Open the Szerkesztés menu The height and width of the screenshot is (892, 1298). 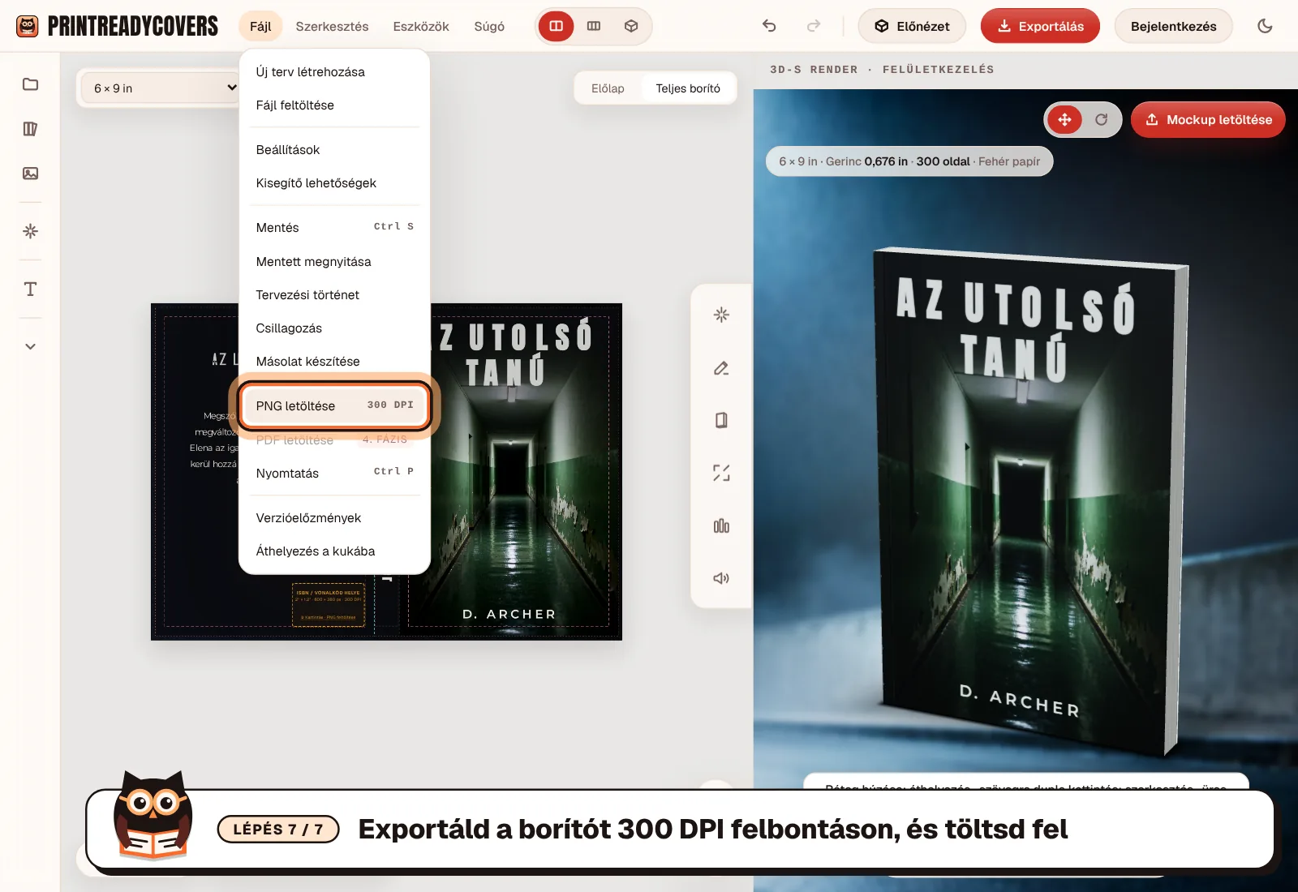point(332,26)
